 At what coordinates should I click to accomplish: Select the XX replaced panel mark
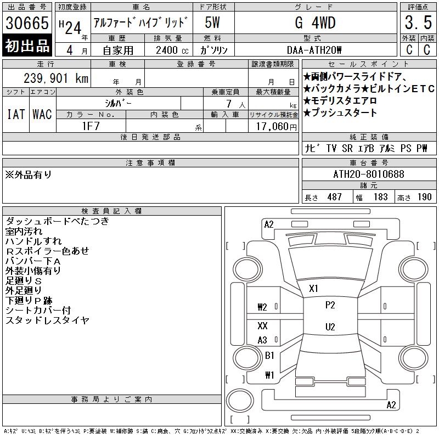(262, 326)
